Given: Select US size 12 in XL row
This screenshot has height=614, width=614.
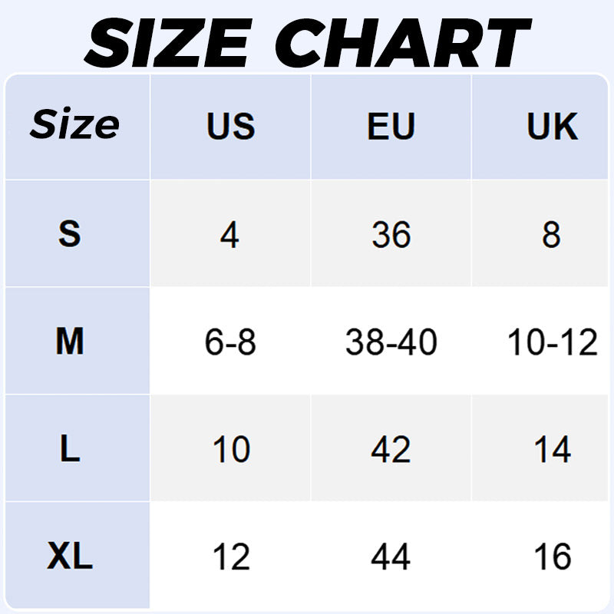Looking at the screenshot, I should [230, 557].
